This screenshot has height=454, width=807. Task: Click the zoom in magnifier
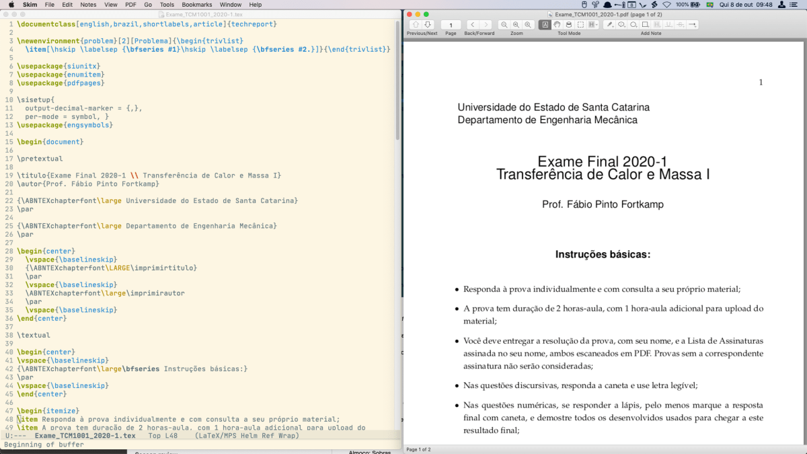click(x=528, y=25)
